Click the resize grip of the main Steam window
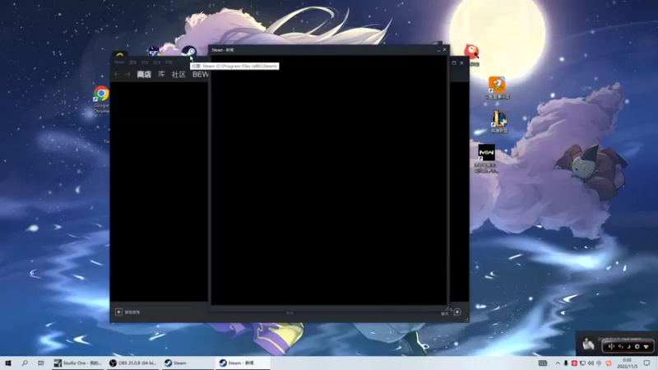Image resolution: width=658 pixels, height=370 pixels. [466, 320]
